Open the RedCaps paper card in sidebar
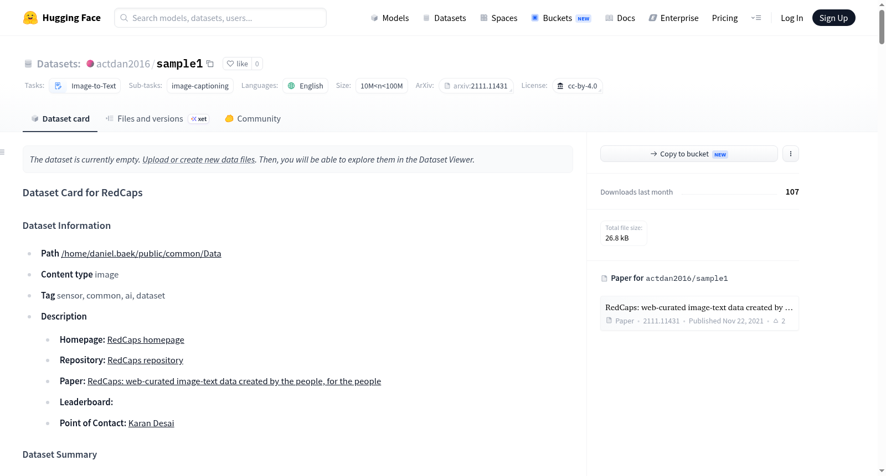Screen dimensions: 886x476 [x=699, y=313]
